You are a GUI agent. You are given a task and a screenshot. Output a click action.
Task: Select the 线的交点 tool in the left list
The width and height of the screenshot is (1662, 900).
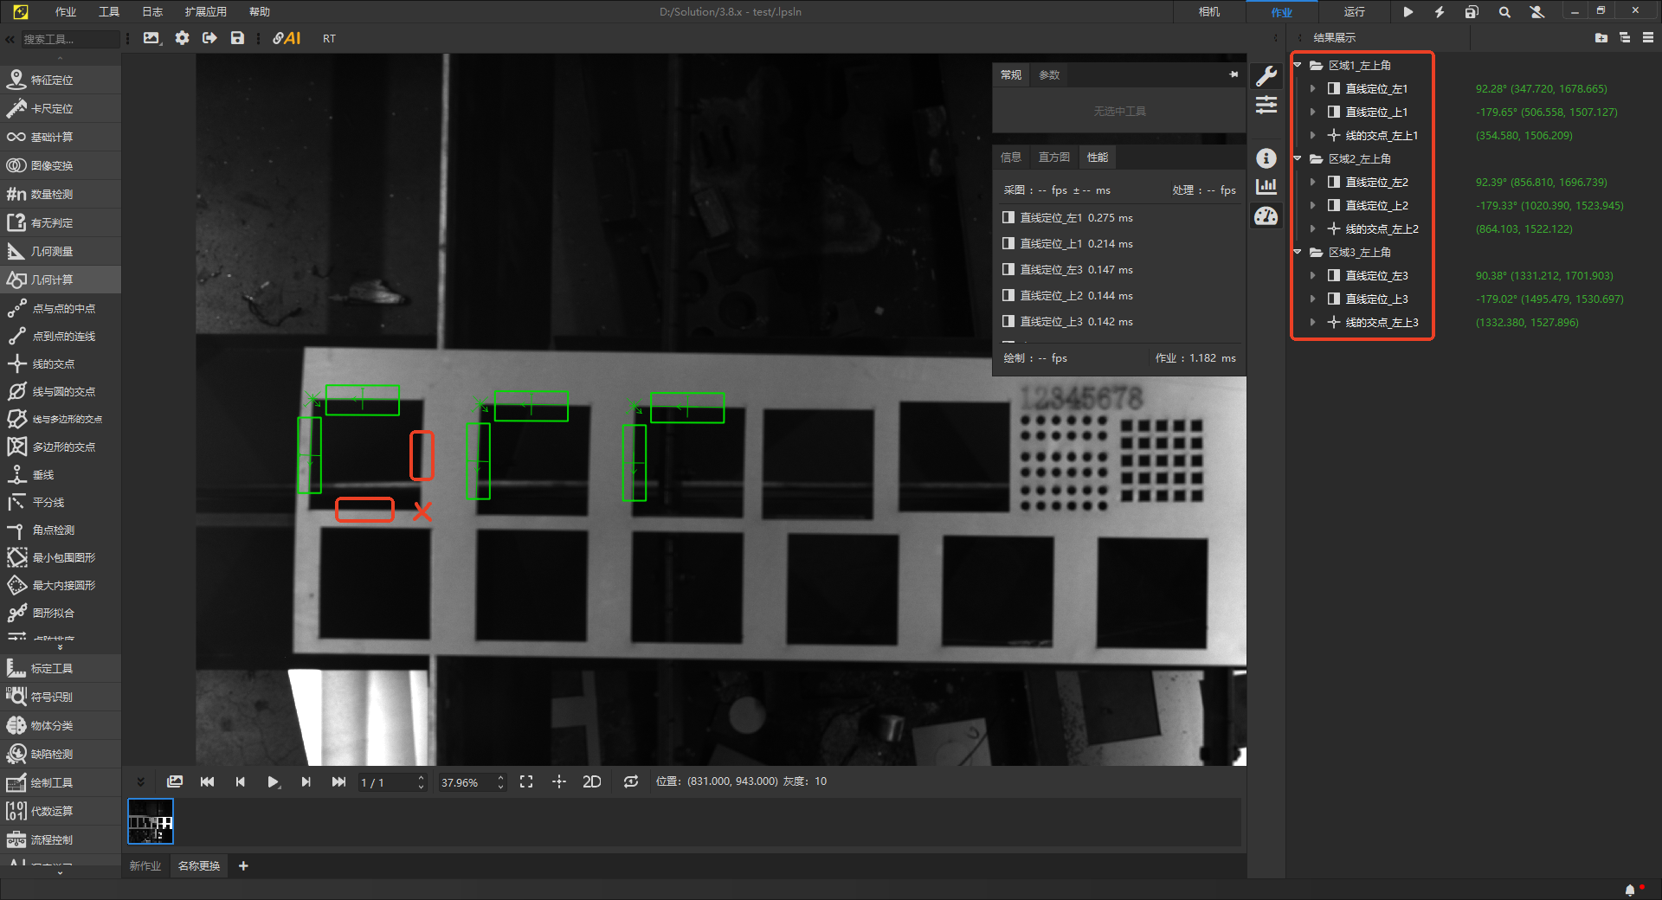point(53,364)
